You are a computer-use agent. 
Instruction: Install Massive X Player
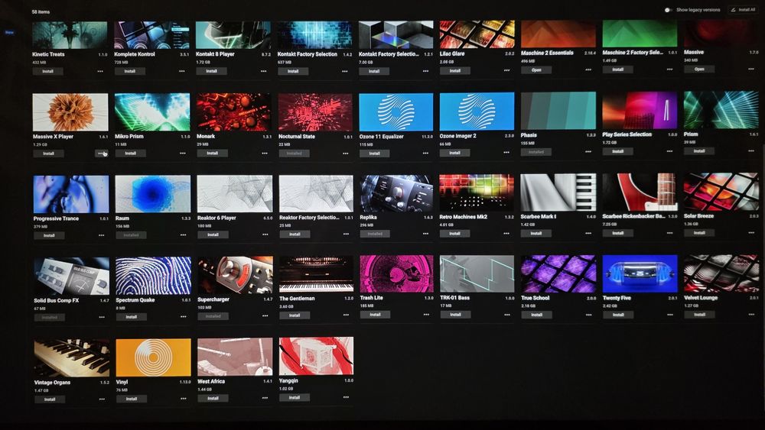(48, 154)
